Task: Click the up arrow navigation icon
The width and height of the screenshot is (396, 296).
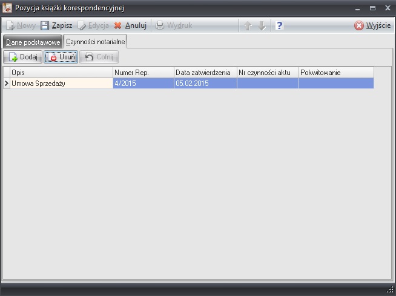Action: pyautogui.click(x=248, y=26)
